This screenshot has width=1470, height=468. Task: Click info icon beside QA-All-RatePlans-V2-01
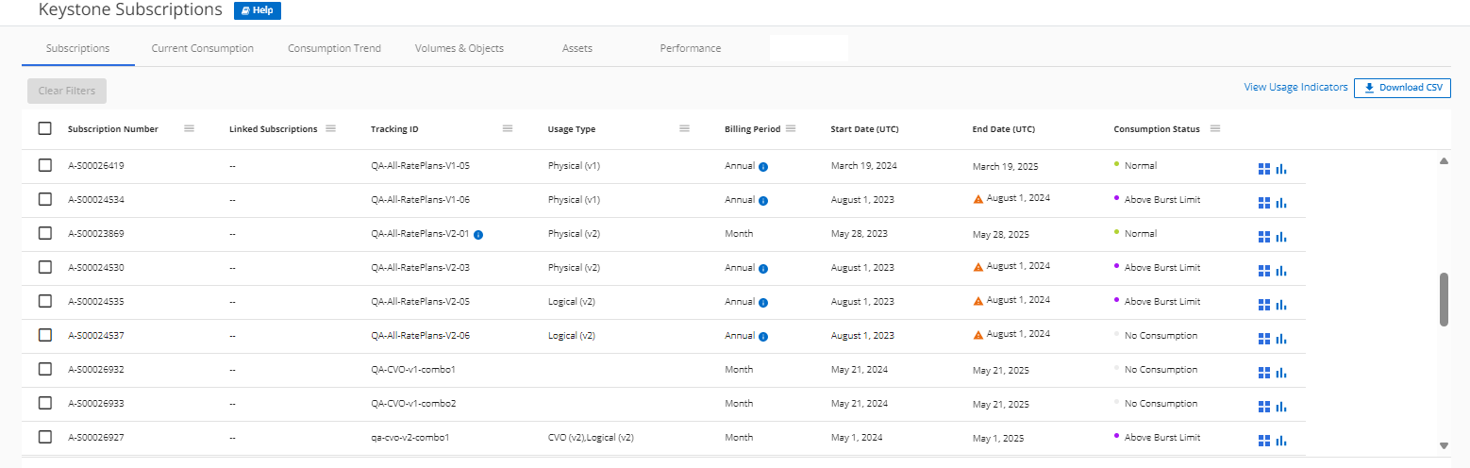pyautogui.click(x=478, y=234)
